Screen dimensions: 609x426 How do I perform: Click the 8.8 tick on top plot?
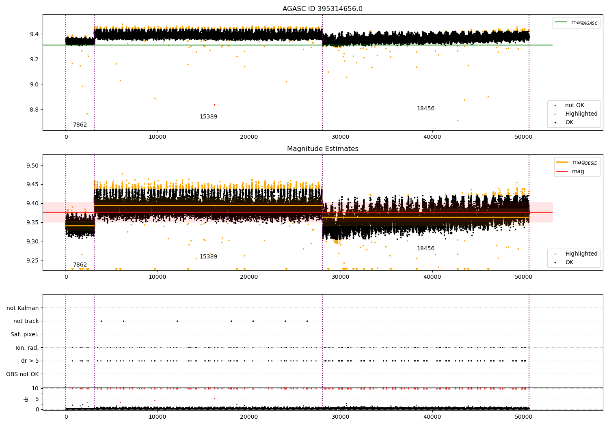pyautogui.click(x=34, y=110)
